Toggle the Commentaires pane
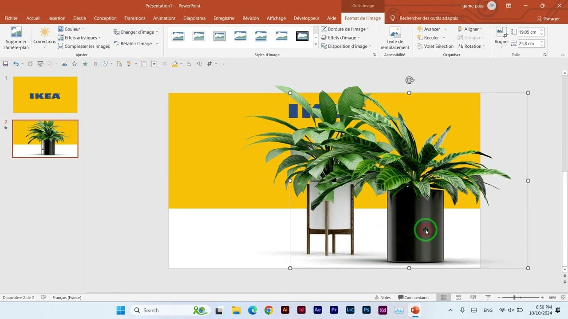 [x=414, y=297]
